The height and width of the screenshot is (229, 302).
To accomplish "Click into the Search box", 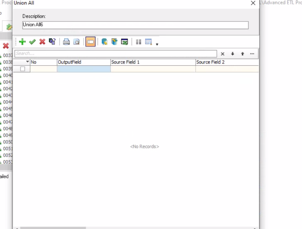I will [x=116, y=53].
